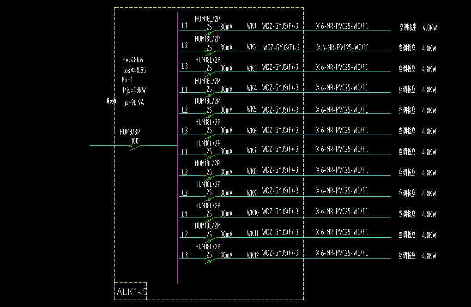The width and height of the screenshot is (471, 307).
Task: Select phase label L1 in the WK1 row
Action: [x=184, y=25]
